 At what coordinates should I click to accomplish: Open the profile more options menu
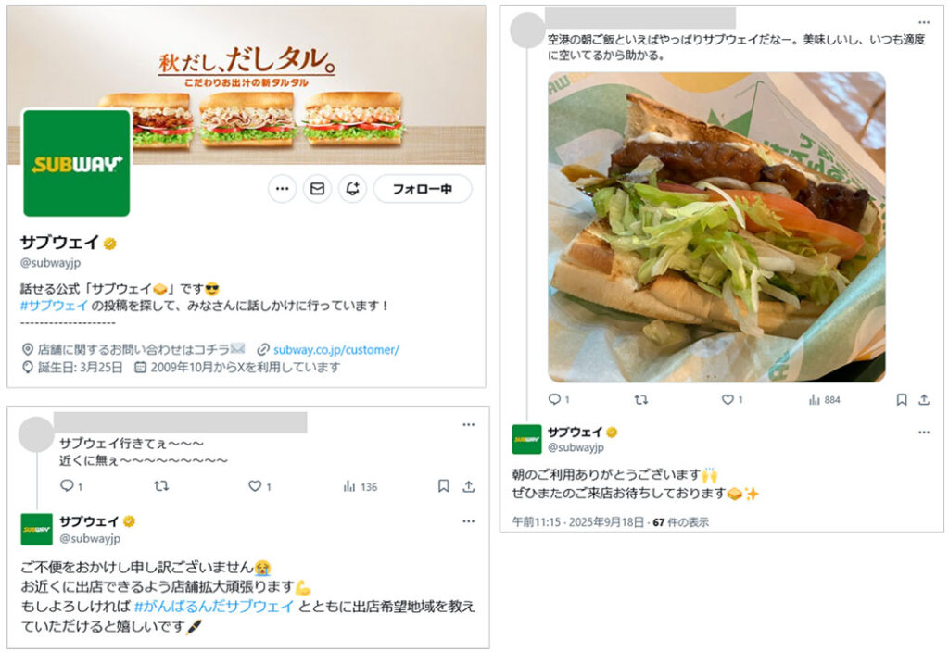click(x=282, y=189)
